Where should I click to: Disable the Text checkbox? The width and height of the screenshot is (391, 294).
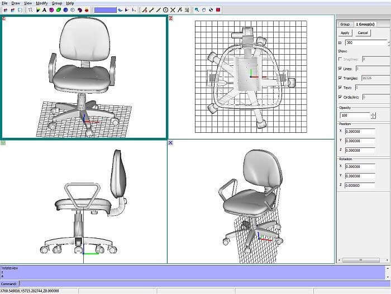pyautogui.click(x=340, y=88)
